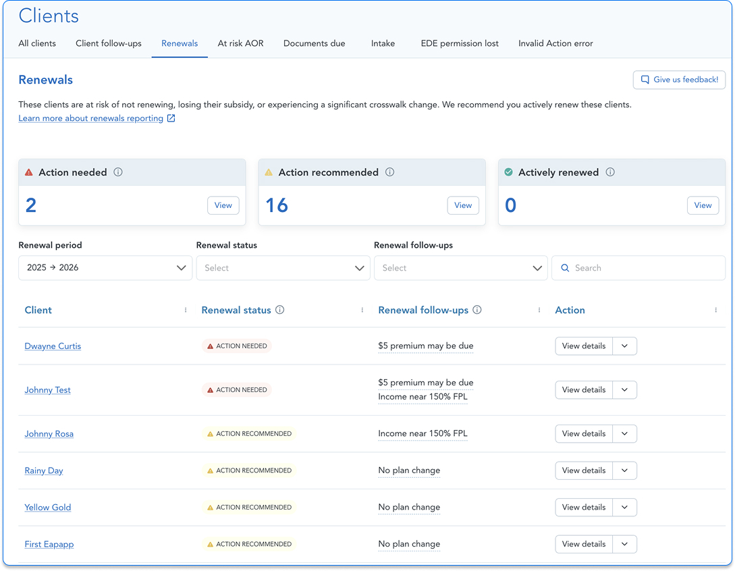Screen dimensions: 735x571
Task: Click the external-link icon after renewals reporting link
Action: click(172, 118)
